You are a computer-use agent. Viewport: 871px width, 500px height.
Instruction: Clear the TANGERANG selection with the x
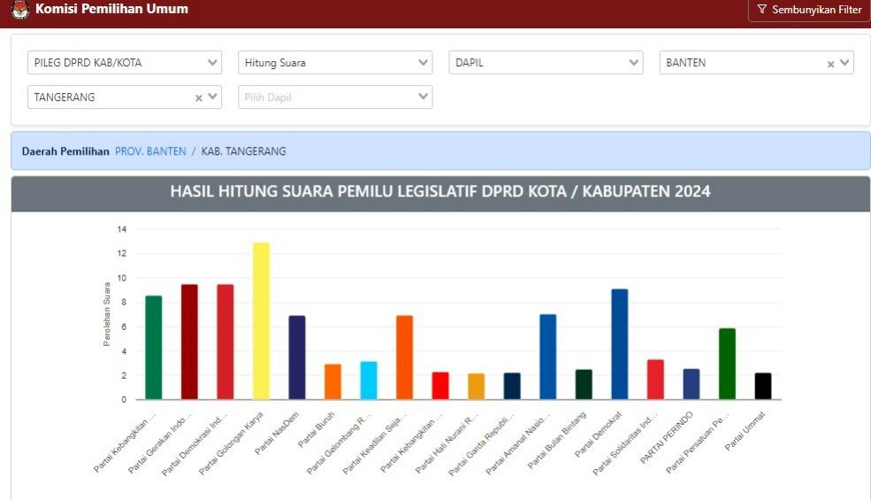198,98
